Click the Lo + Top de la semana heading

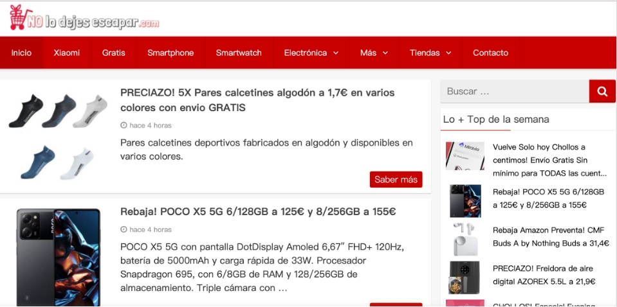(496, 119)
